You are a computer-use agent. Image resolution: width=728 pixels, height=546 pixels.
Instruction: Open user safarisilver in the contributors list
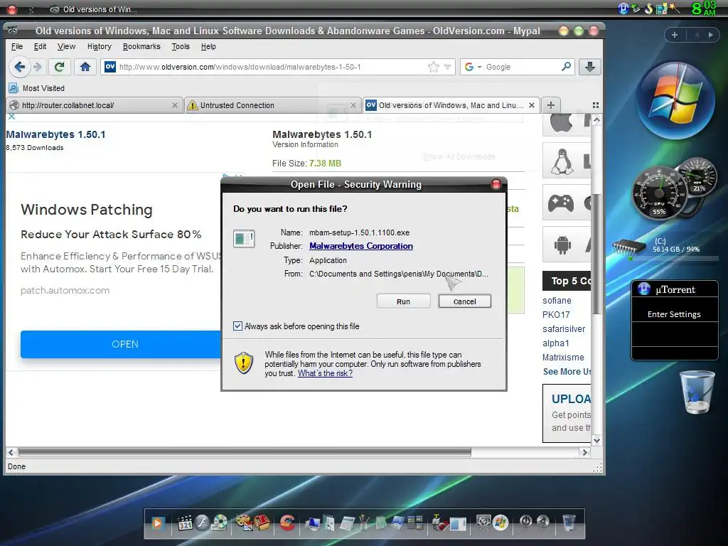[564, 328]
